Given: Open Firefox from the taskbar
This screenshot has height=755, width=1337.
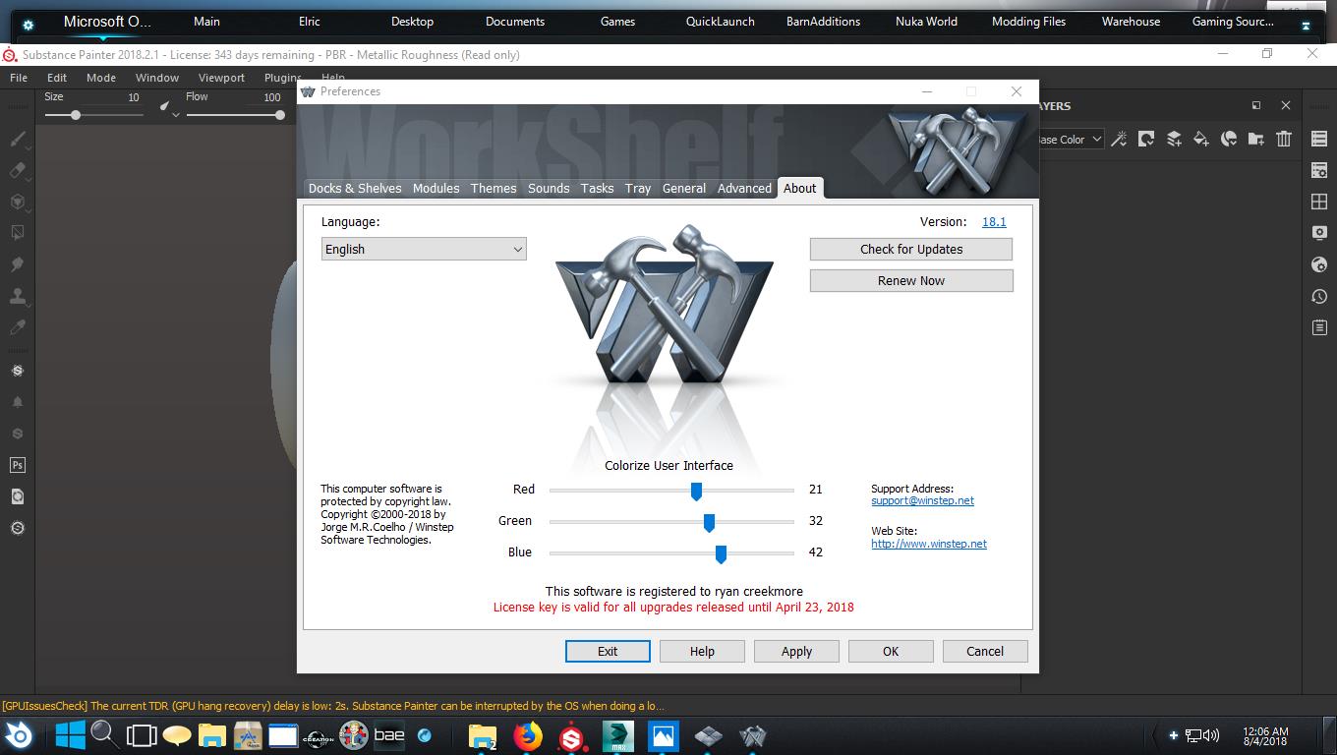Looking at the screenshot, I should pyautogui.click(x=528, y=735).
